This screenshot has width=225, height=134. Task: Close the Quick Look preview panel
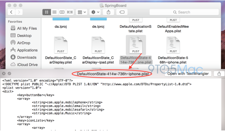(4, 74)
